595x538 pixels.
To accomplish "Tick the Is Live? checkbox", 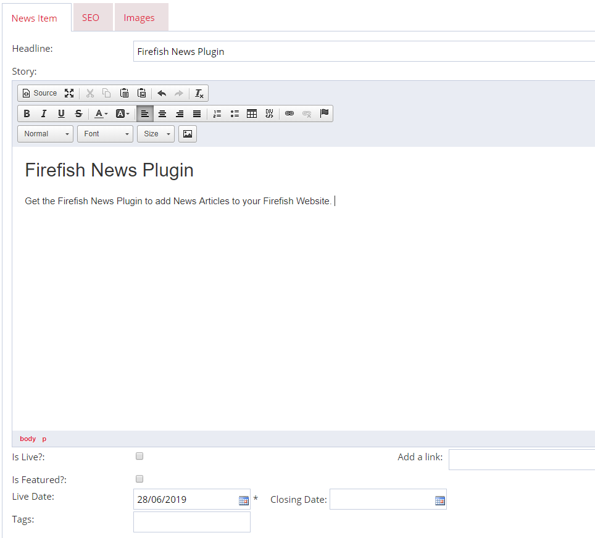I will point(139,456).
